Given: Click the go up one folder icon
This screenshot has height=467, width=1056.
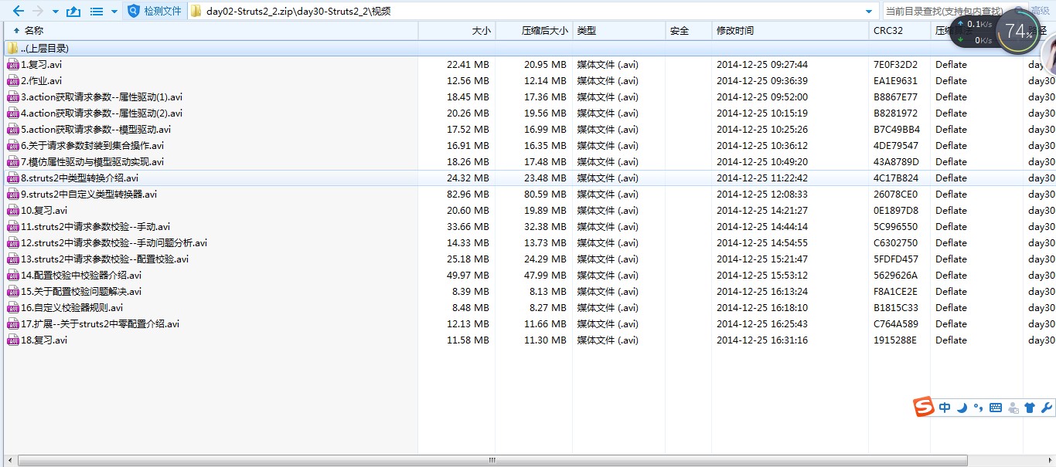Looking at the screenshot, I should point(73,12).
